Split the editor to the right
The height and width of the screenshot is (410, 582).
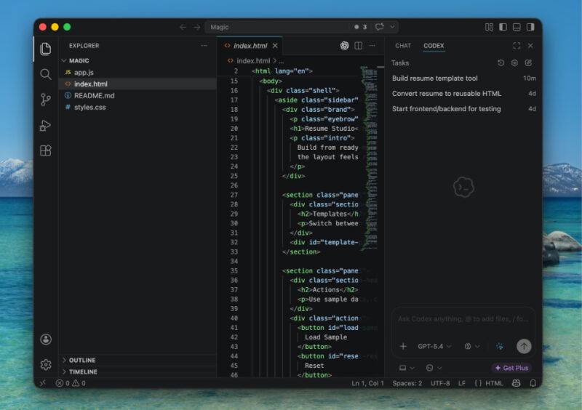(x=359, y=46)
